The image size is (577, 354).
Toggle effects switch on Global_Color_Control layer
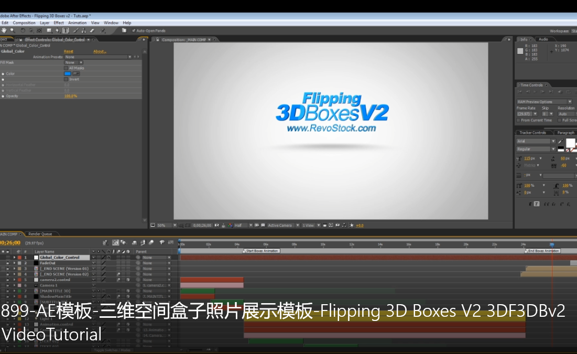108,258
